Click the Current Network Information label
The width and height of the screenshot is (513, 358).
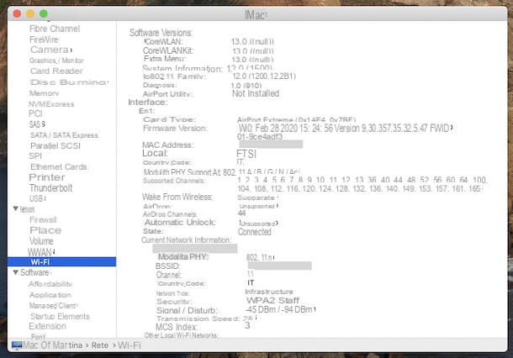(x=186, y=240)
